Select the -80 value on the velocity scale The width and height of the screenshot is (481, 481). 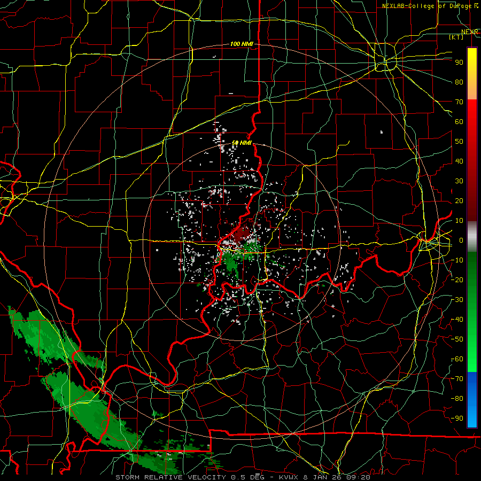click(x=457, y=399)
